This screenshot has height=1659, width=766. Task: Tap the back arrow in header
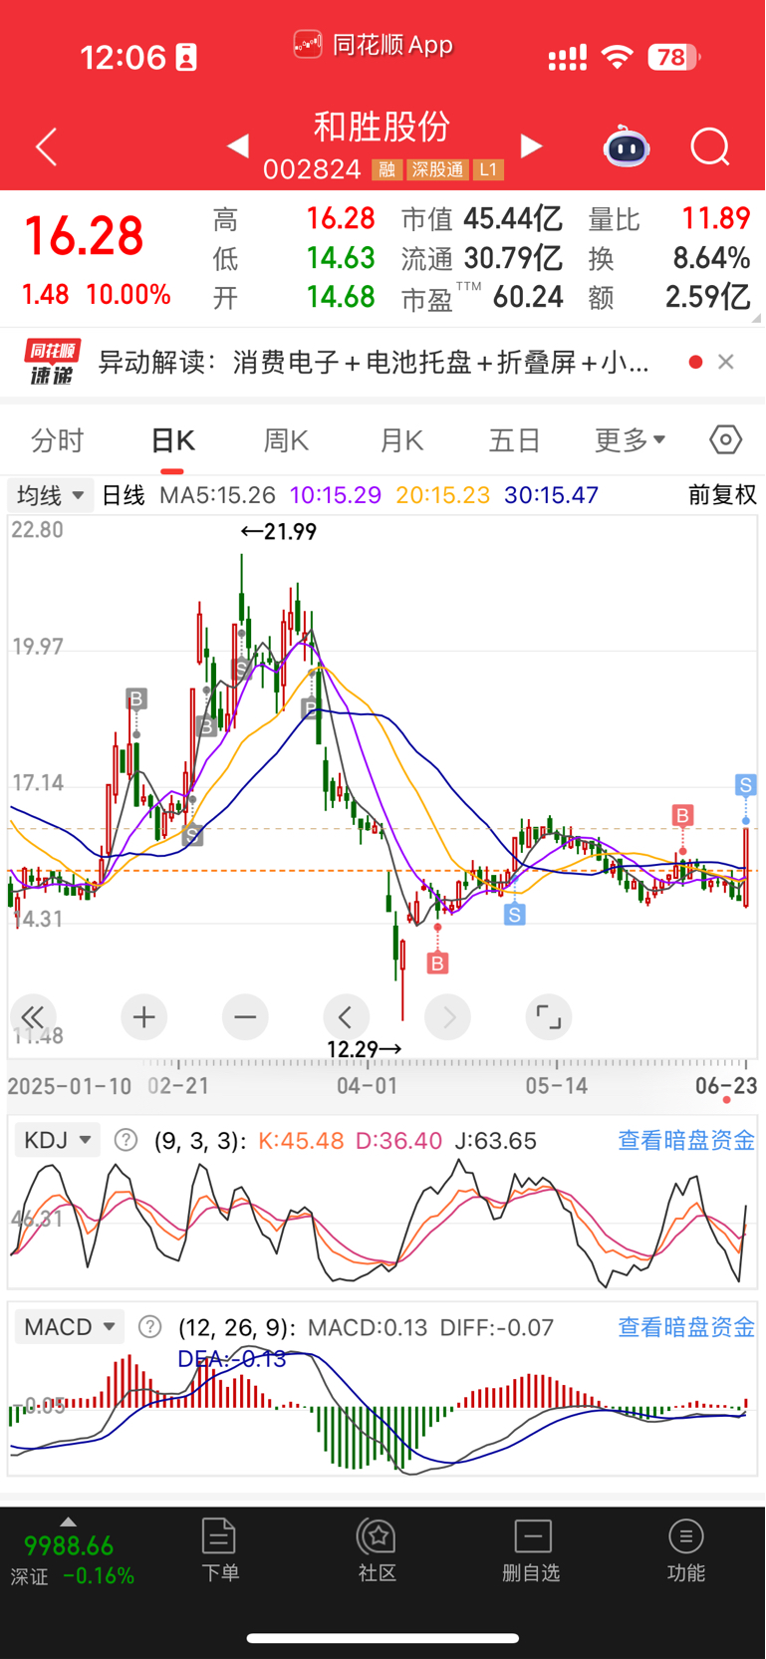coord(46,147)
